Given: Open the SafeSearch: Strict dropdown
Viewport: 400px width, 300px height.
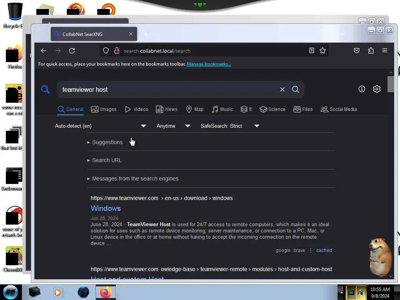Looking at the screenshot, I should 230,126.
